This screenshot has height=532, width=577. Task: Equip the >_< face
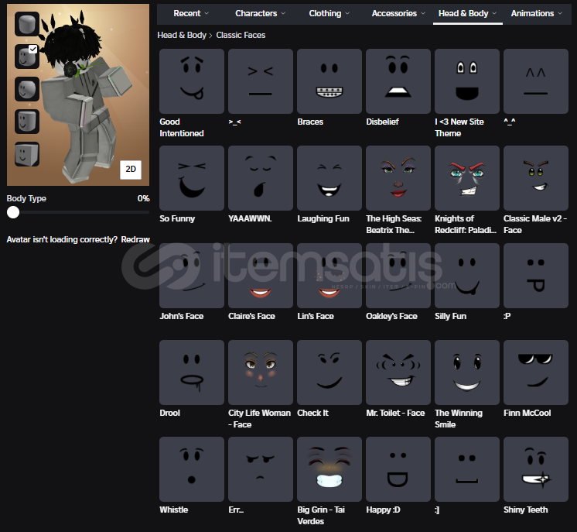261,81
